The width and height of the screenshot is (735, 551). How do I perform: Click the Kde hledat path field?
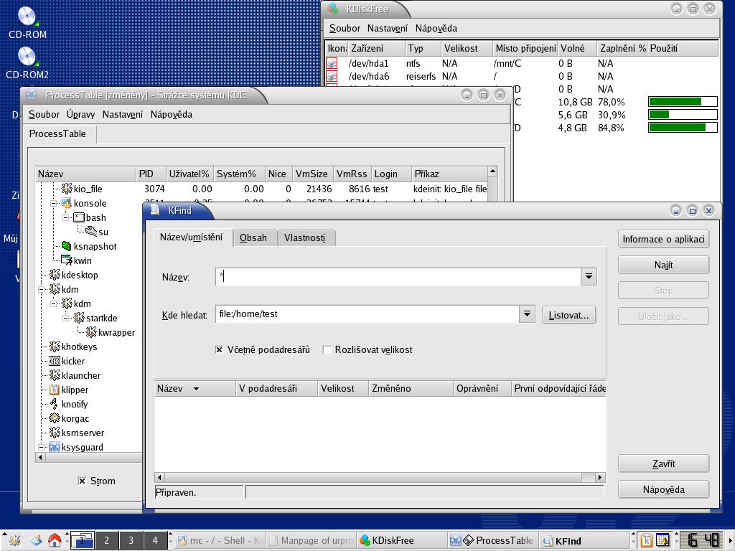367,314
